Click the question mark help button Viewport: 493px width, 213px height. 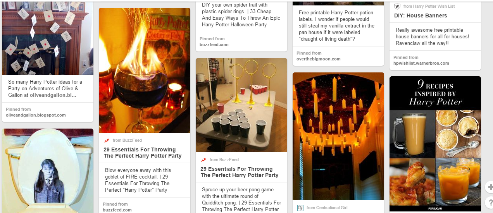pos(490,202)
